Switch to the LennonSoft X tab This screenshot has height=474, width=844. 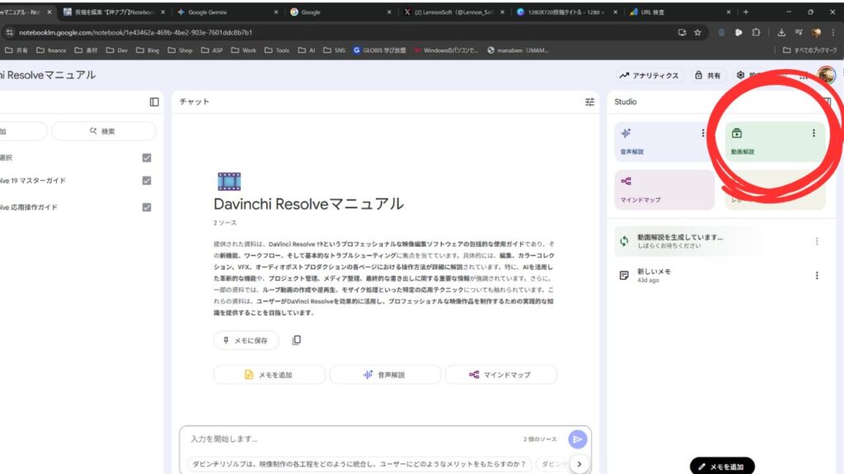coord(452,12)
